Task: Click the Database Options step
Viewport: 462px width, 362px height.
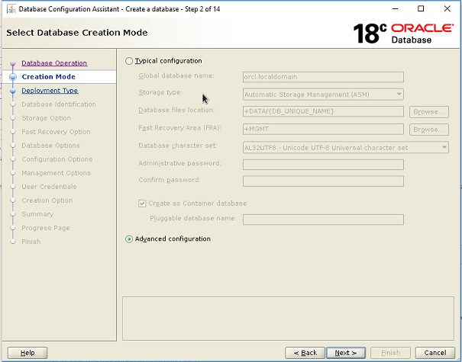Action: 50,146
